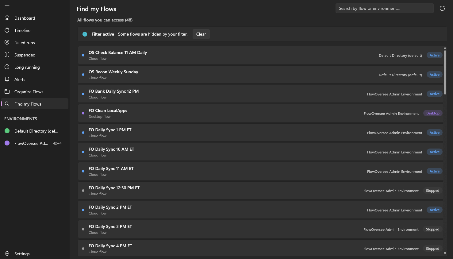Select Default Directory environment

click(35, 131)
